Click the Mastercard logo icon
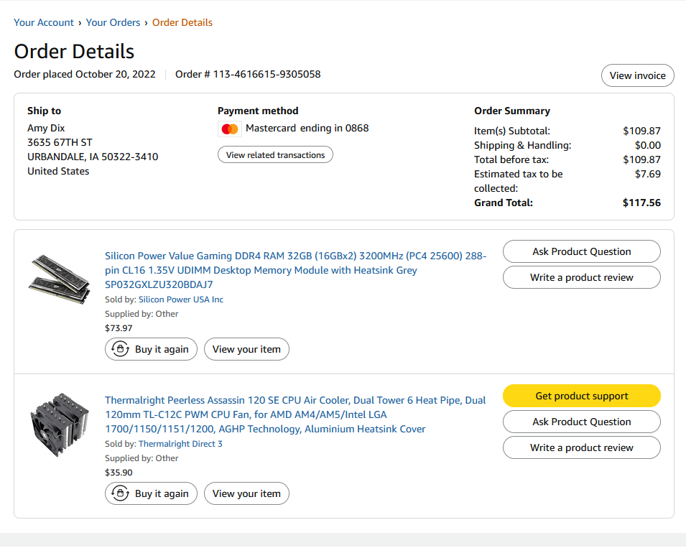This screenshot has height=548, width=686. (x=230, y=129)
